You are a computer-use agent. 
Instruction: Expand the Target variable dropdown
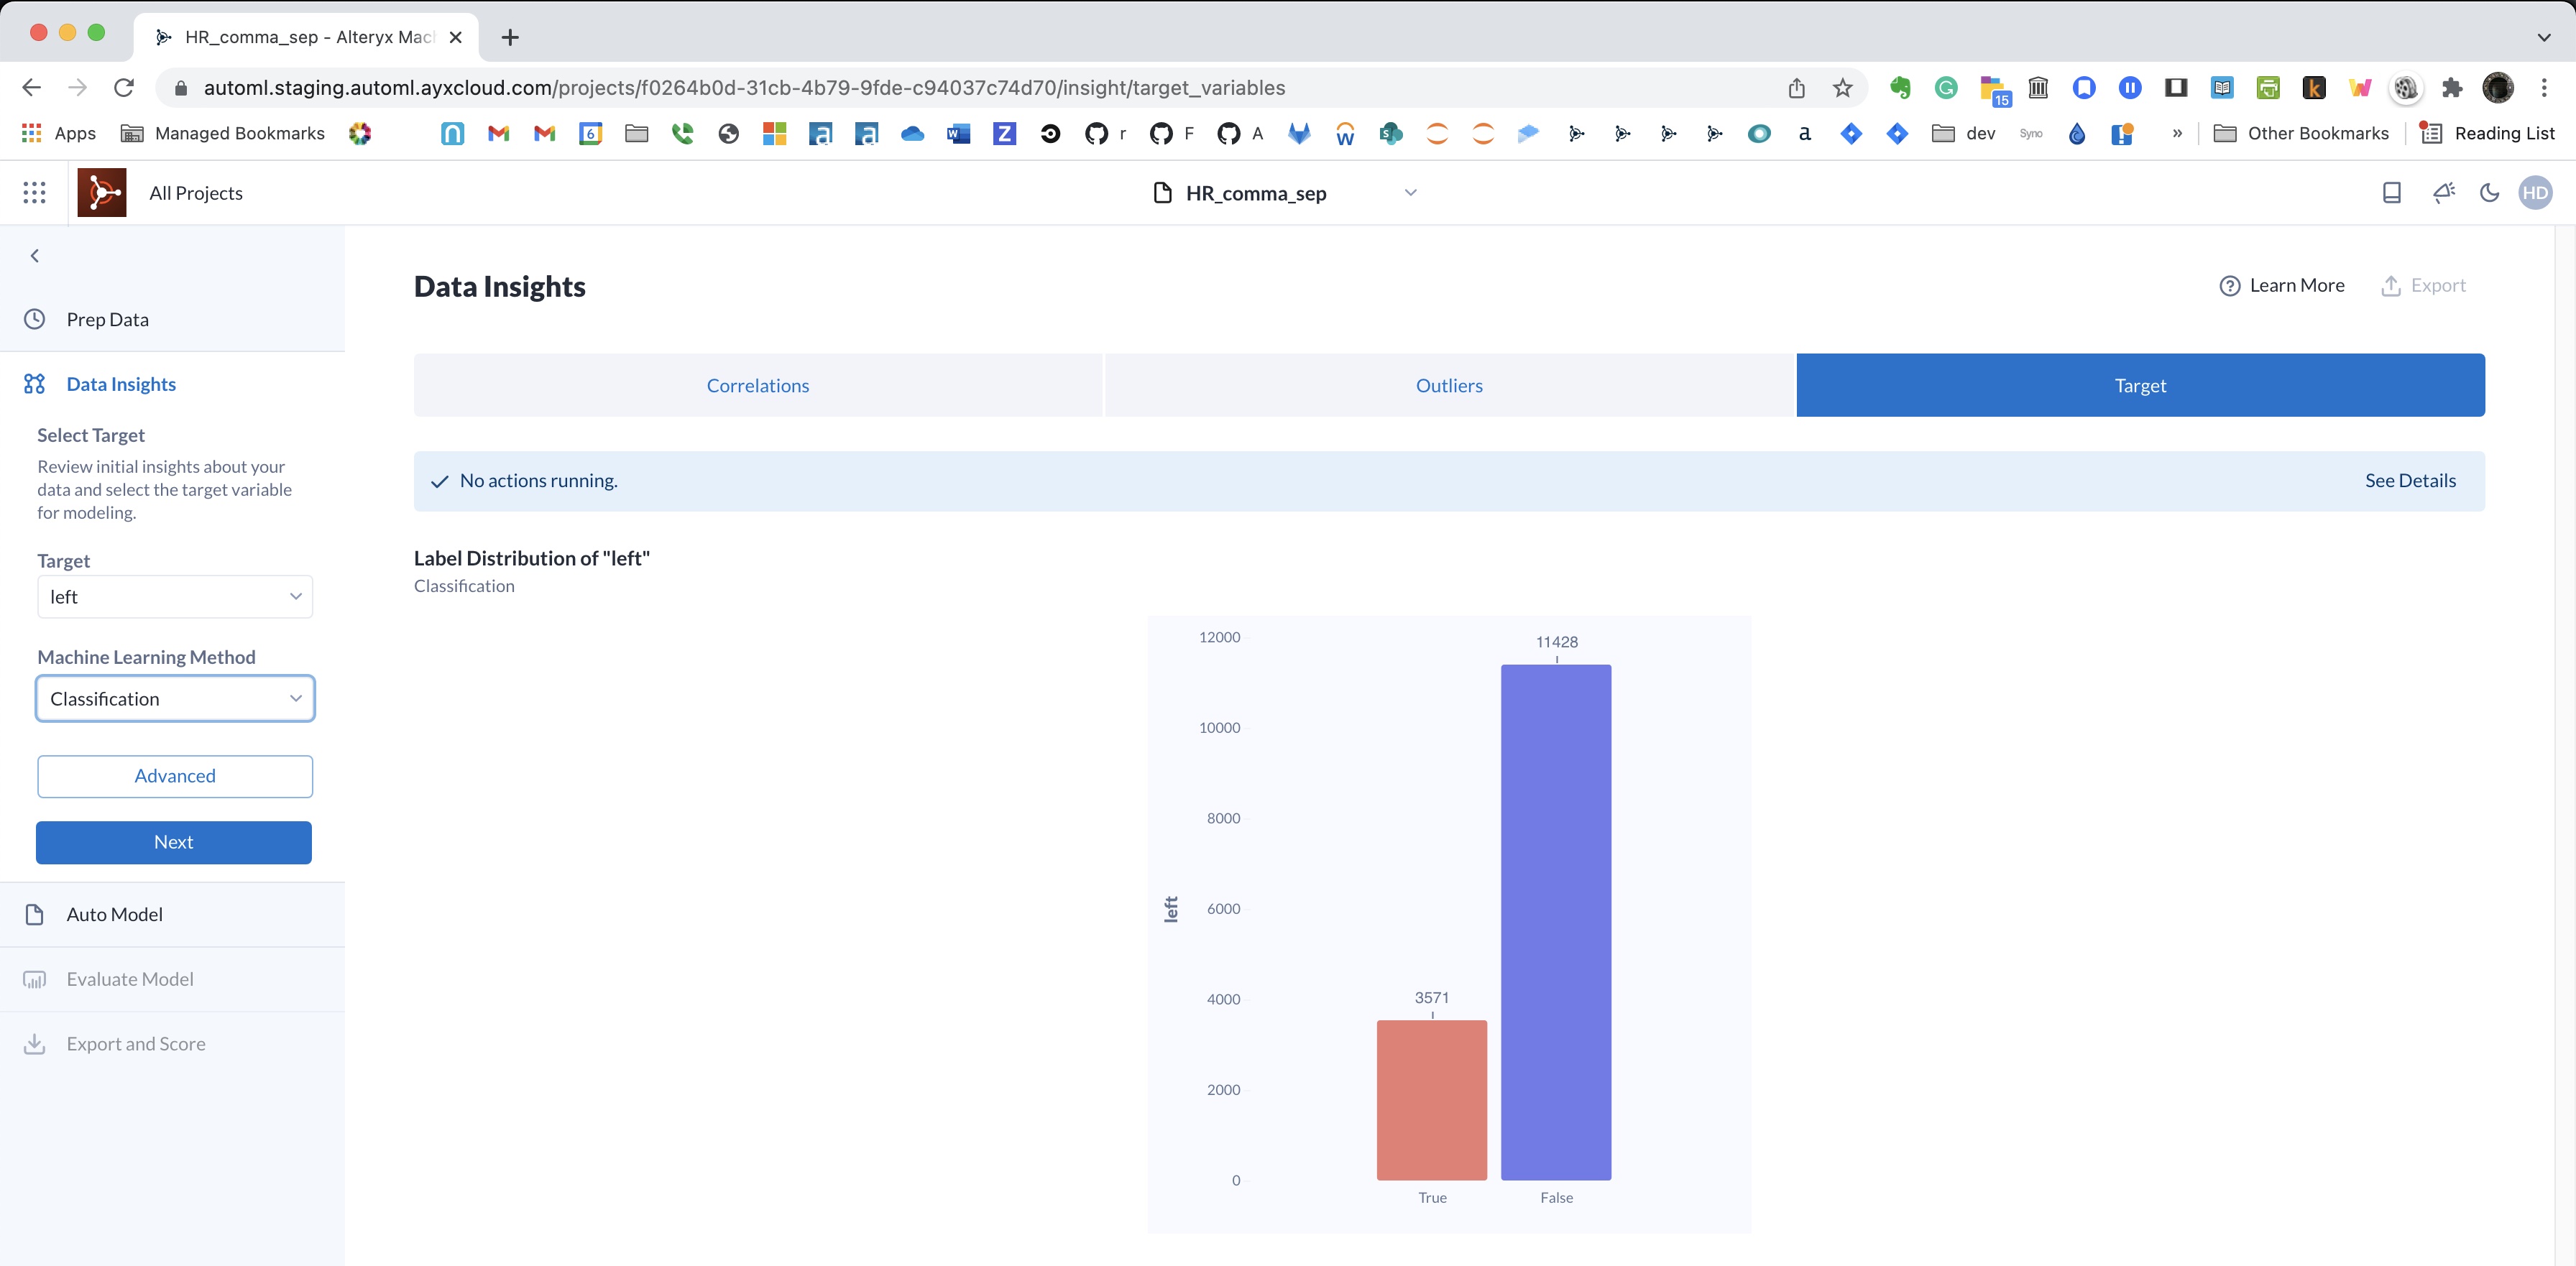click(175, 597)
